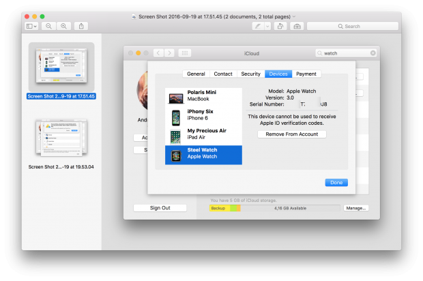Switch to the Payment tab

coord(306,74)
